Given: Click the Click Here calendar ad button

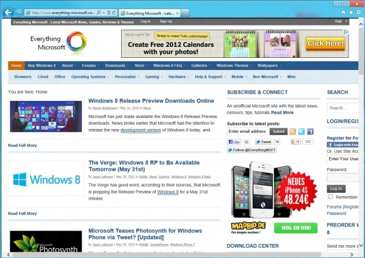Looking at the screenshot, I should (325, 44).
